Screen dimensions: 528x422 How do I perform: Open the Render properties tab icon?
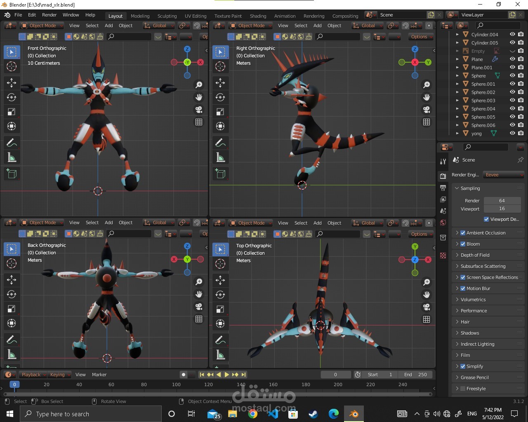coord(443,176)
